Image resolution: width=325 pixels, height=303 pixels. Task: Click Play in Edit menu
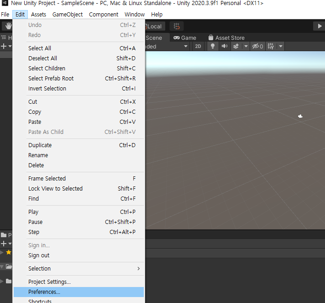[79, 212]
